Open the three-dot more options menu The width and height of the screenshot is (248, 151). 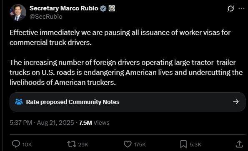[241, 8]
